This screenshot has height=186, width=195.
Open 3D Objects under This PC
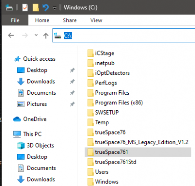pyautogui.click(x=40, y=146)
